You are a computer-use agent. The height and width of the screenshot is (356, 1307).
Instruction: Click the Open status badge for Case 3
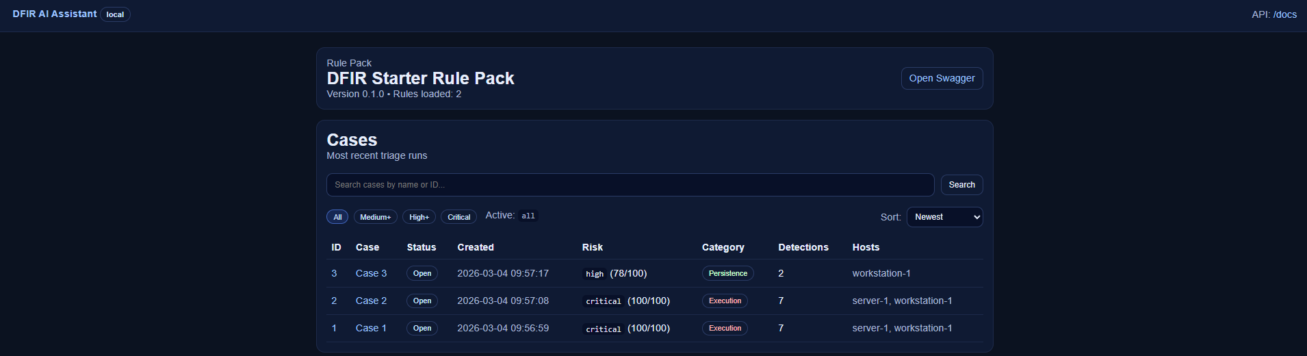coord(422,273)
